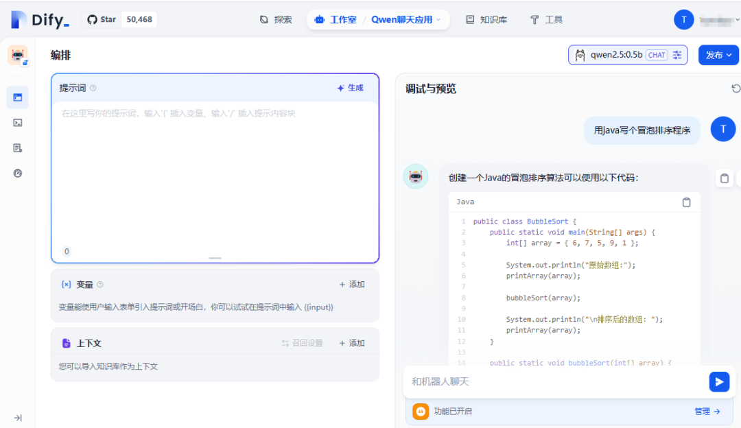The height and width of the screenshot is (428, 741).
Task: Open the monitoring gauge sidebar icon
Action: point(18,174)
